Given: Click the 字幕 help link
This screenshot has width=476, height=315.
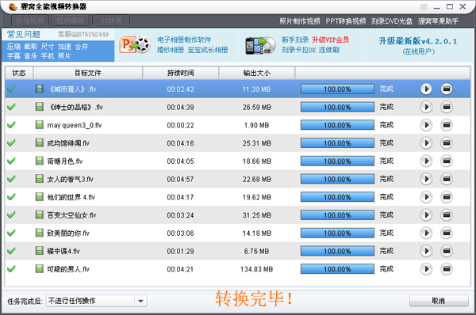Looking at the screenshot, I should [x=14, y=56].
